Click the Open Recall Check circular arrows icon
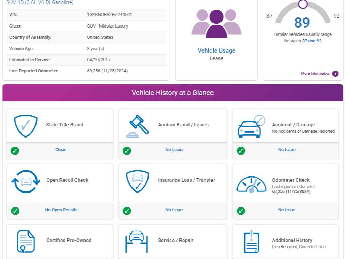The width and height of the screenshot is (345, 259). tap(26, 181)
